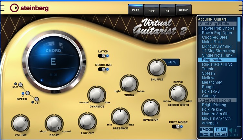The height and width of the screenshot is (140, 243).
Task: Select the Single Note Funk style
Action: point(217,55)
